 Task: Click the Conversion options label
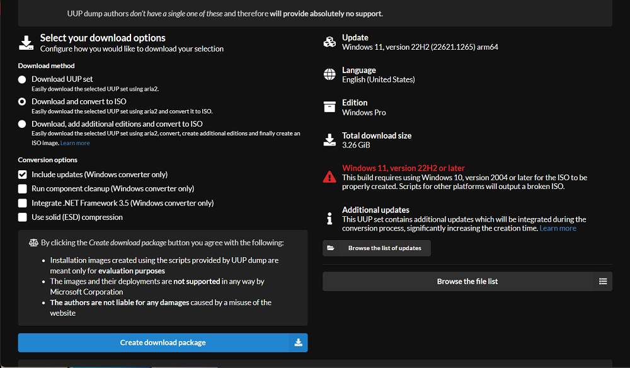47,160
